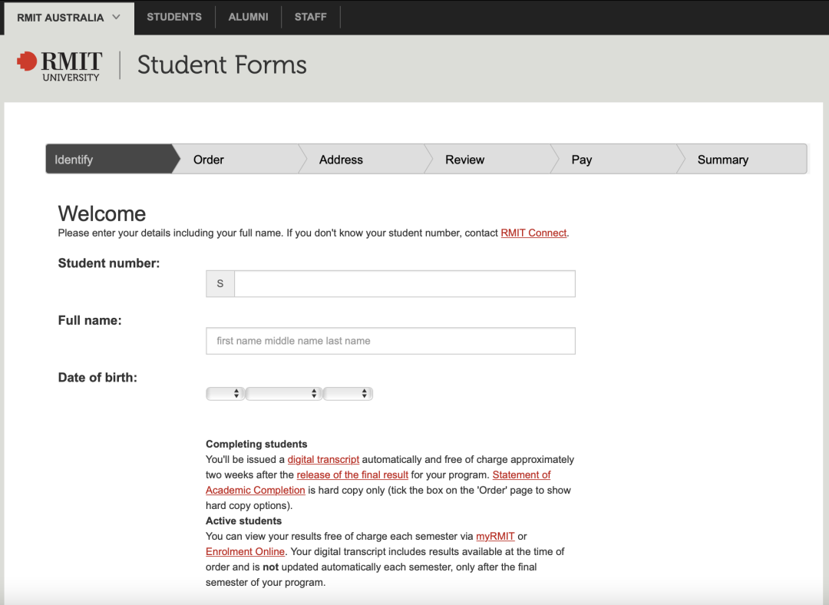Click the Date of birth label
Image resolution: width=829 pixels, height=605 pixels.
(97, 378)
